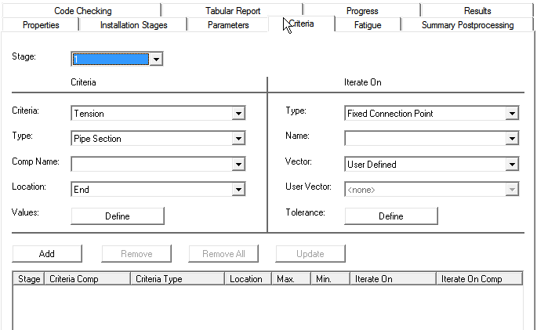The width and height of the screenshot is (537, 330).
Task: Open the Stage dropdown list
Action: click(156, 59)
